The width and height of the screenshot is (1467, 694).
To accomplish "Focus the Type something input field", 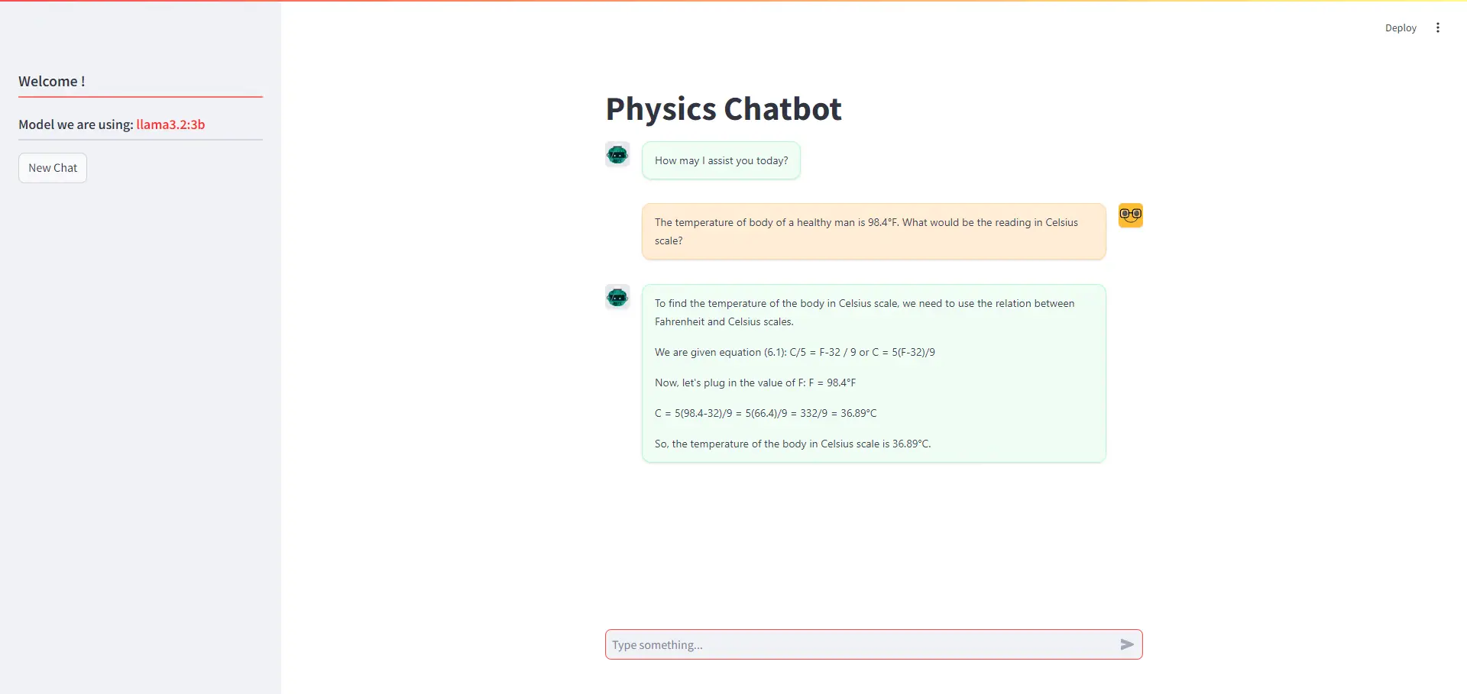I will (840, 644).
